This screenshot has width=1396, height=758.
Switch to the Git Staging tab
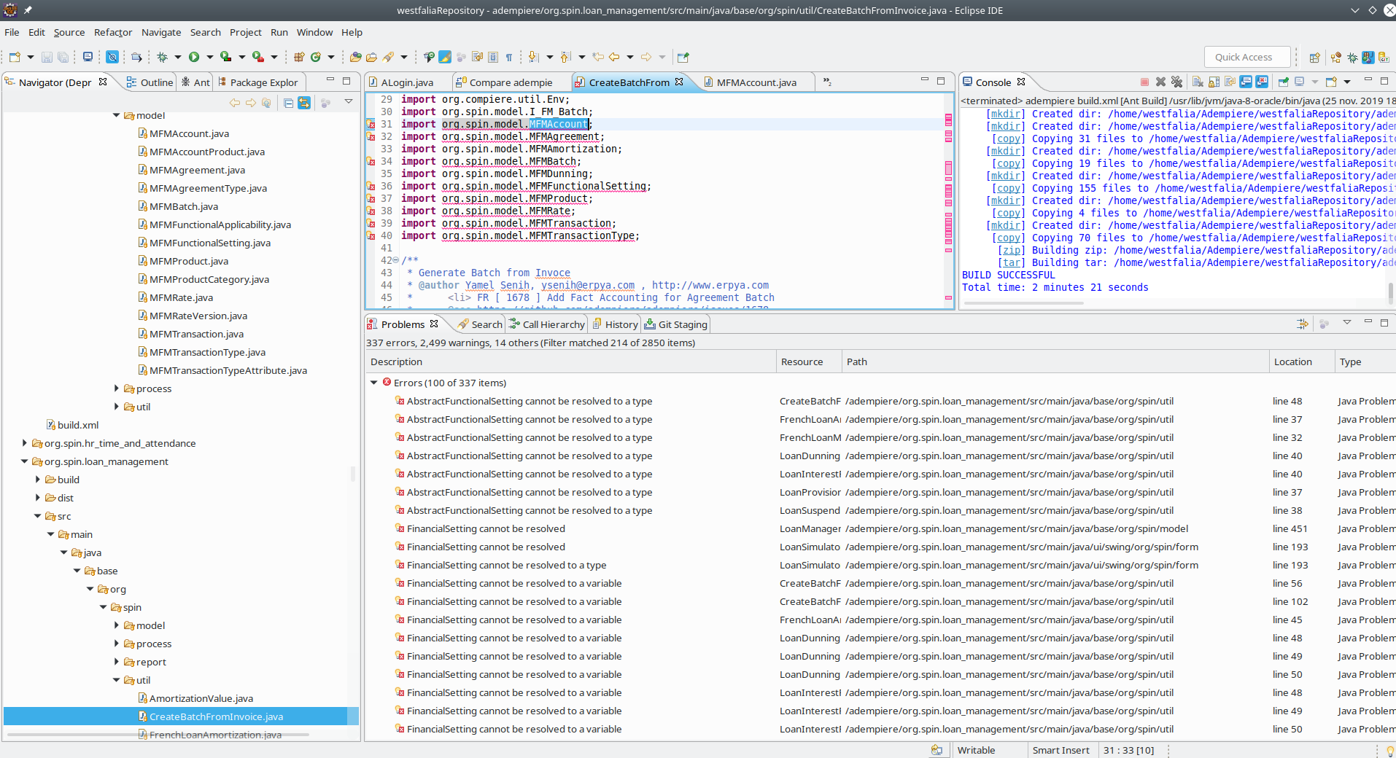point(682,324)
